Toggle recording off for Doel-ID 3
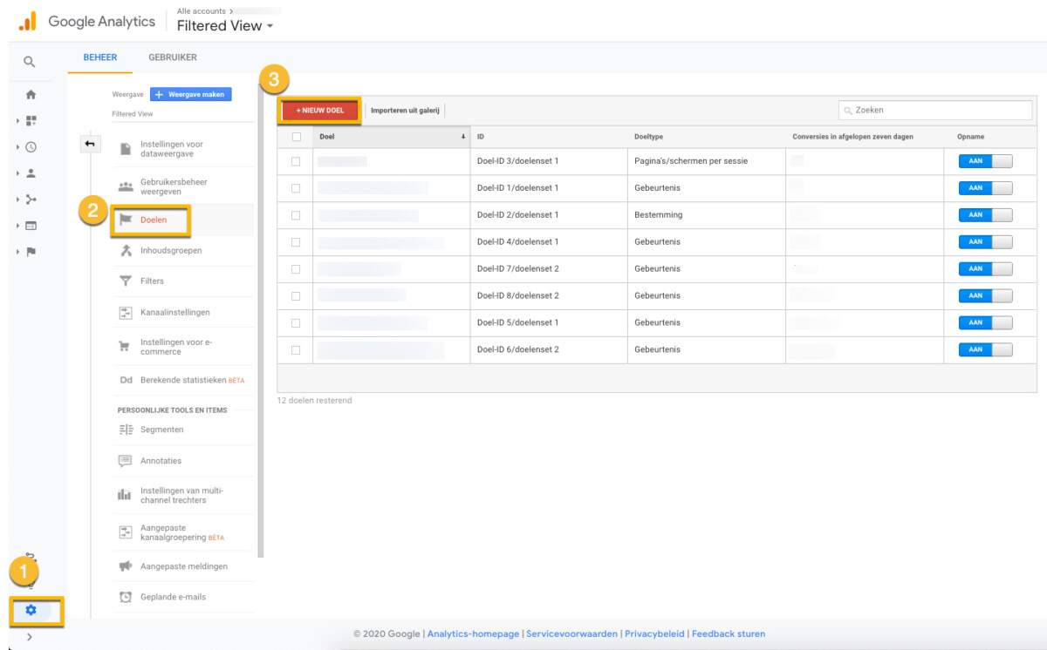Viewport: 1047px width, 650px height. pos(985,161)
